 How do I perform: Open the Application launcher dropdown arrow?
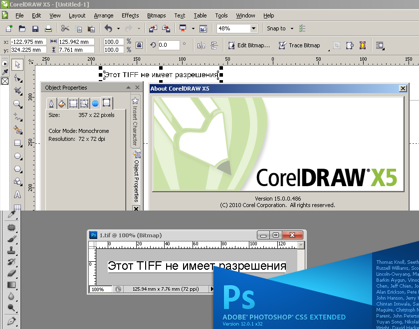point(193,28)
